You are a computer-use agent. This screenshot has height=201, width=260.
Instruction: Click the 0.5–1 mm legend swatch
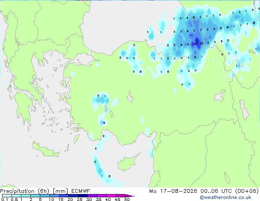click(x=16, y=196)
